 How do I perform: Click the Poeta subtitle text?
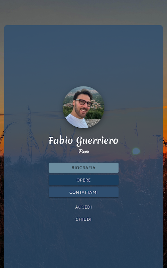click(84, 151)
